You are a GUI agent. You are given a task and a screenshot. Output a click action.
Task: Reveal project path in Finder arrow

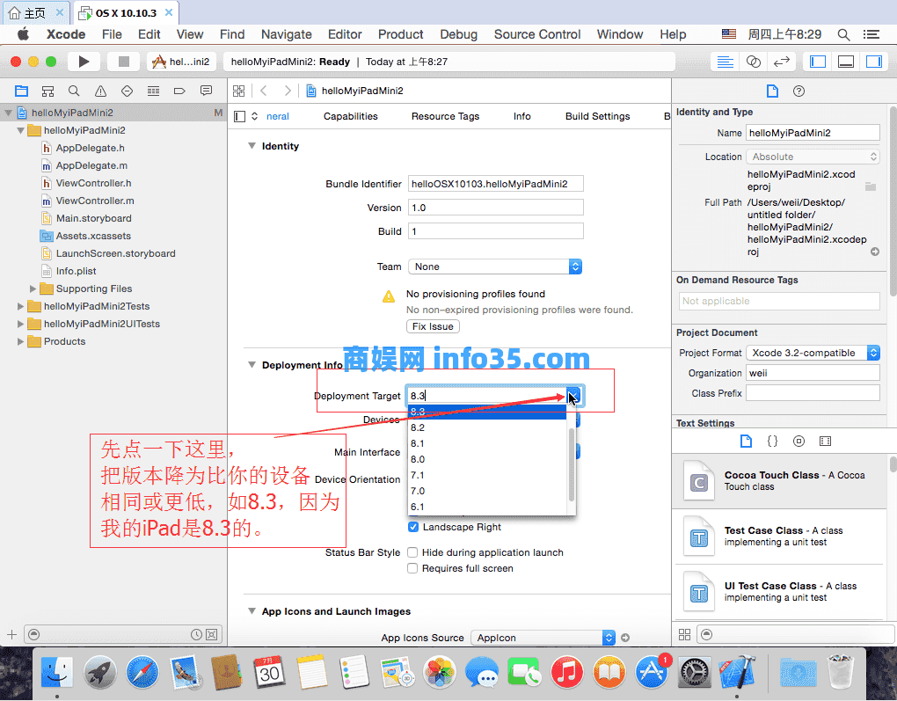click(x=875, y=252)
